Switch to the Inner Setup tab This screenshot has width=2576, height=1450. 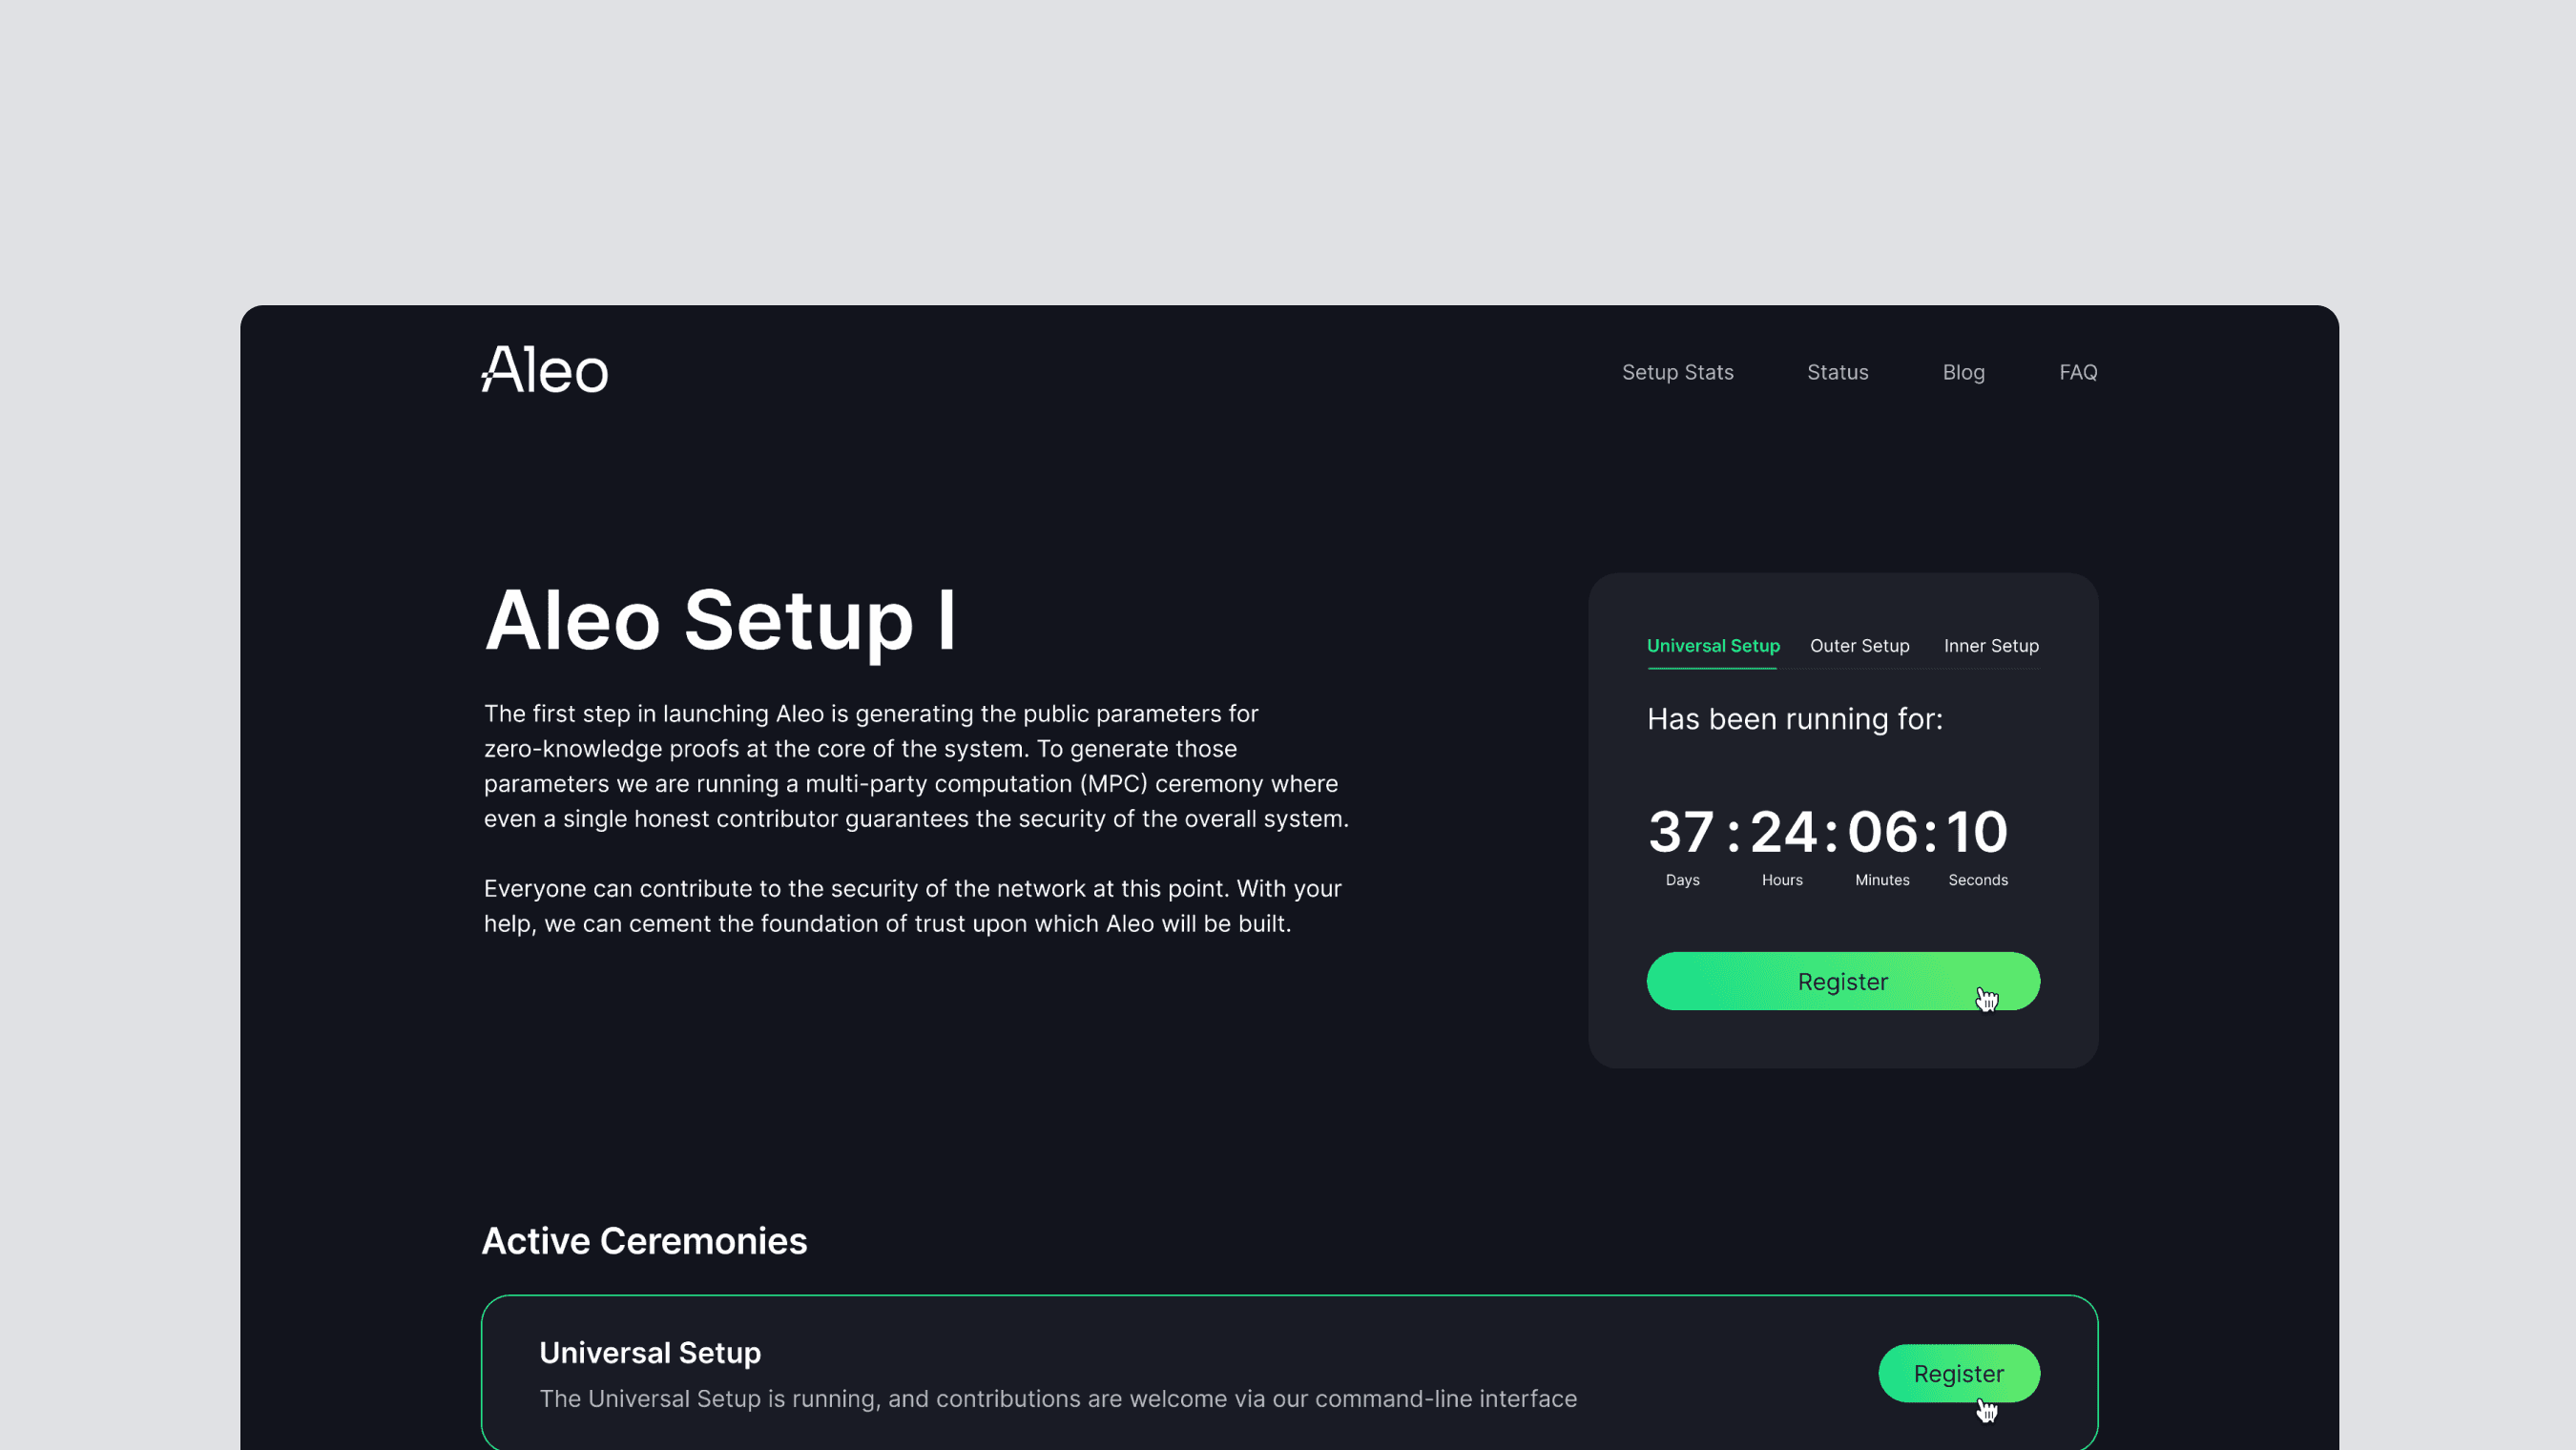[x=1990, y=646]
